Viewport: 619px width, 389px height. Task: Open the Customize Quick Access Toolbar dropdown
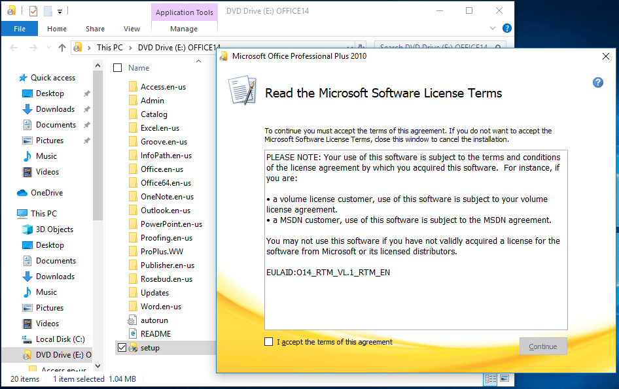59,10
